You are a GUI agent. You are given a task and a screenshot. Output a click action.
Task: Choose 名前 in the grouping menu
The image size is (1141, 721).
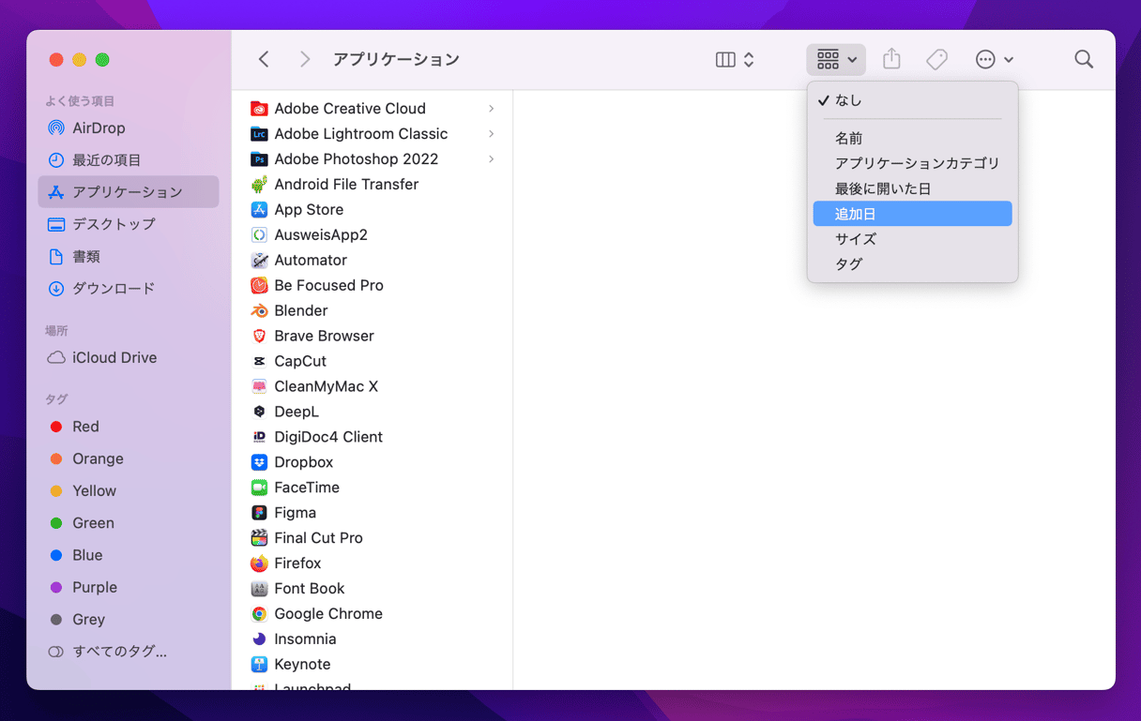click(x=913, y=138)
